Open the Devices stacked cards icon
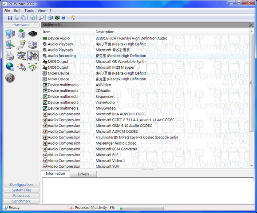Screen dimensions: 257x213 click(x=21, y=56)
